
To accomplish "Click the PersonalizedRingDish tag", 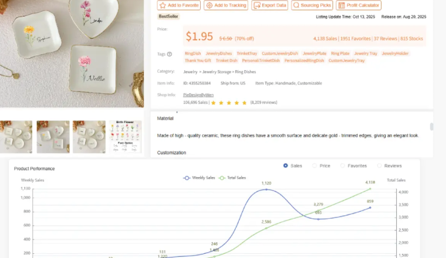I will tap(304, 60).
